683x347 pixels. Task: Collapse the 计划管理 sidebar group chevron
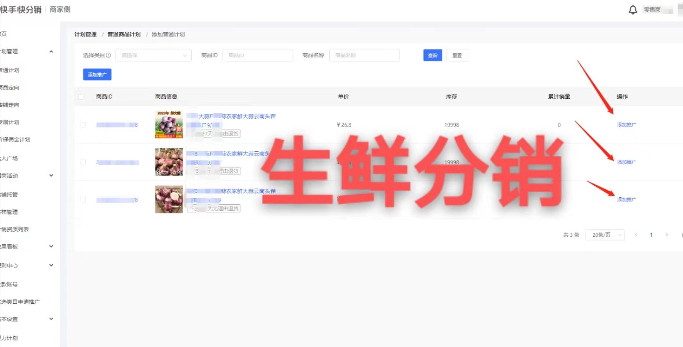(x=51, y=52)
